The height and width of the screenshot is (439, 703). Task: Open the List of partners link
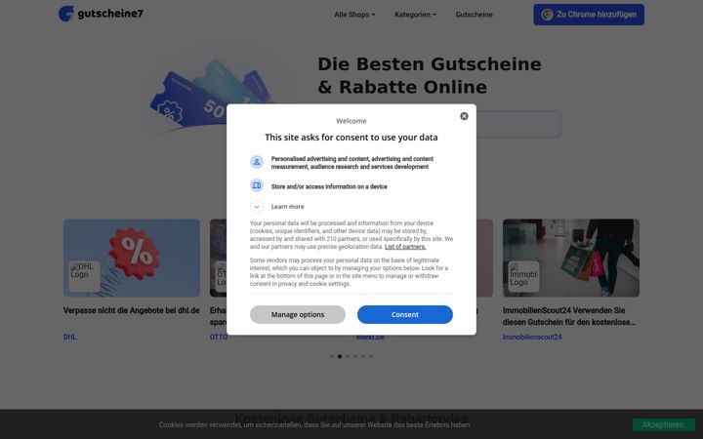pyautogui.click(x=405, y=247)
